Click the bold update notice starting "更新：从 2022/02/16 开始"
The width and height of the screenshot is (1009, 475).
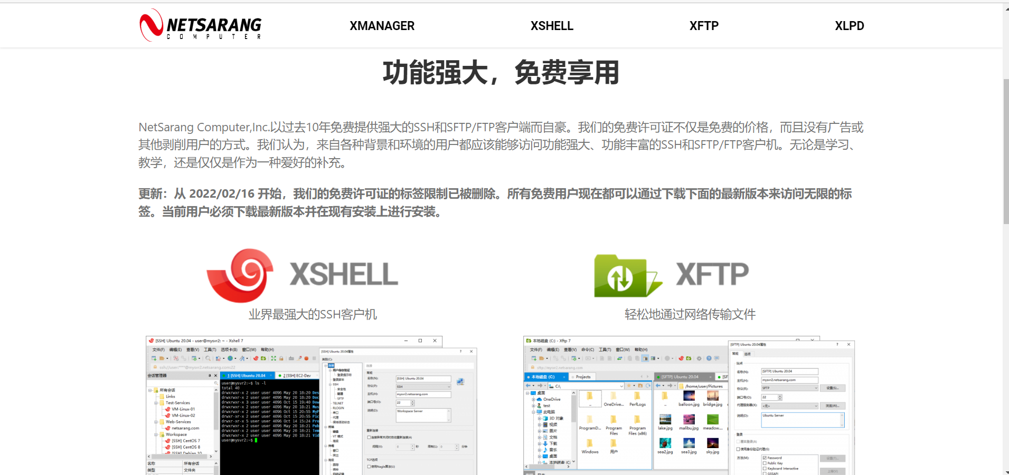tap(495, 203)
